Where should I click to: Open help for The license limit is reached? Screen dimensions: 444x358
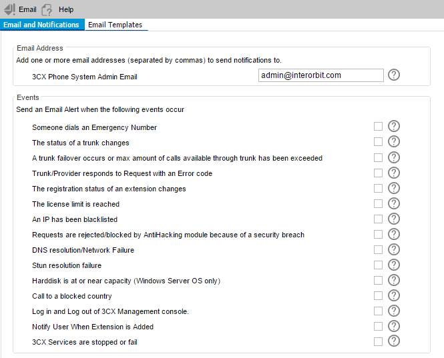(x=394, y=203)
